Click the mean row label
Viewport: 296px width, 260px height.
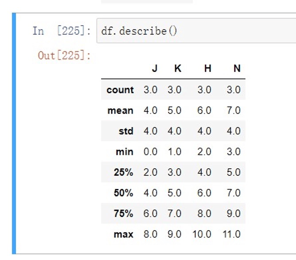120,110
